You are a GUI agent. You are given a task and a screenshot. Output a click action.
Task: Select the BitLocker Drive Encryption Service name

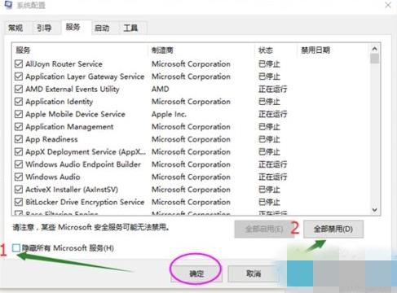pyautogui.click(x=85, y=202)
